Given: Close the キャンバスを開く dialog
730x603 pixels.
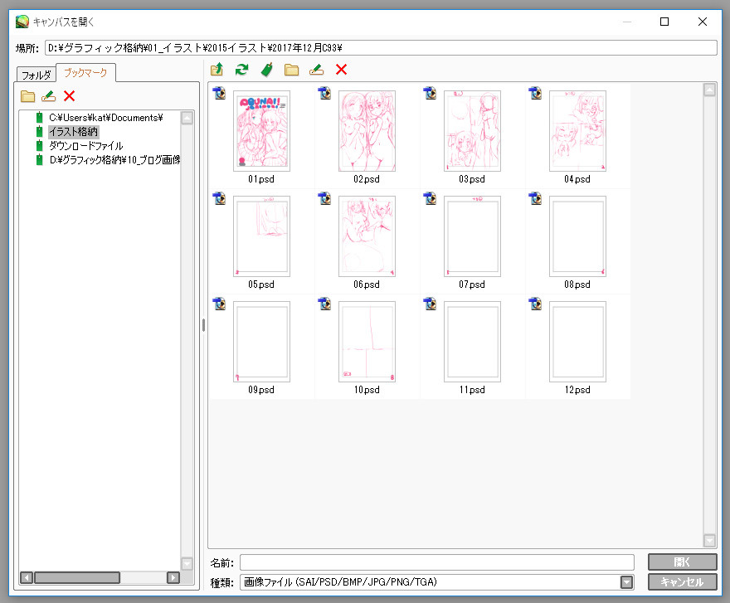Looking at the screenshot, I should [703, 22].
